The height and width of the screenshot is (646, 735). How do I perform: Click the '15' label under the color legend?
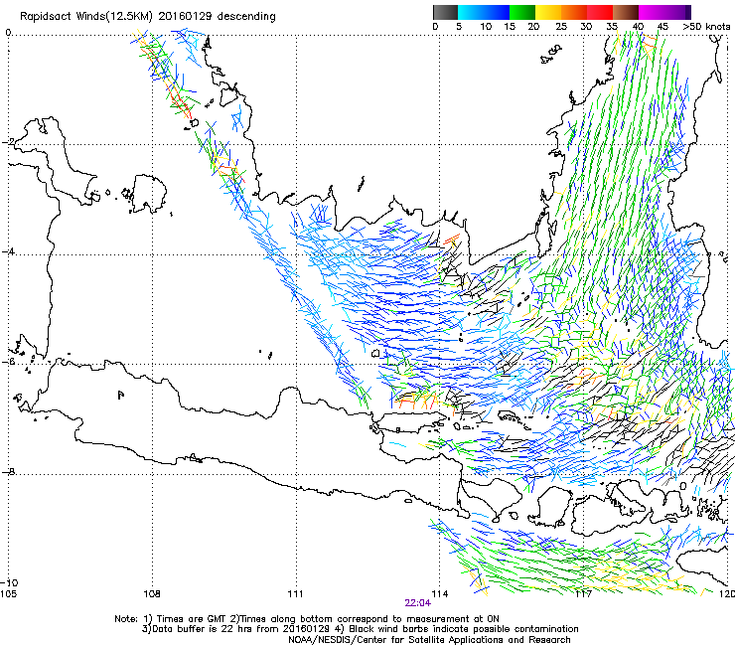tap(510, 27)
